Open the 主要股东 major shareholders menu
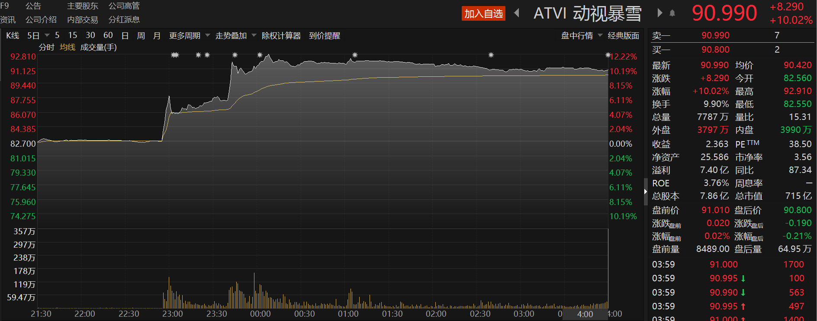Screen dimensions: 817x321 pyautogui.click(x=83, y=6)
